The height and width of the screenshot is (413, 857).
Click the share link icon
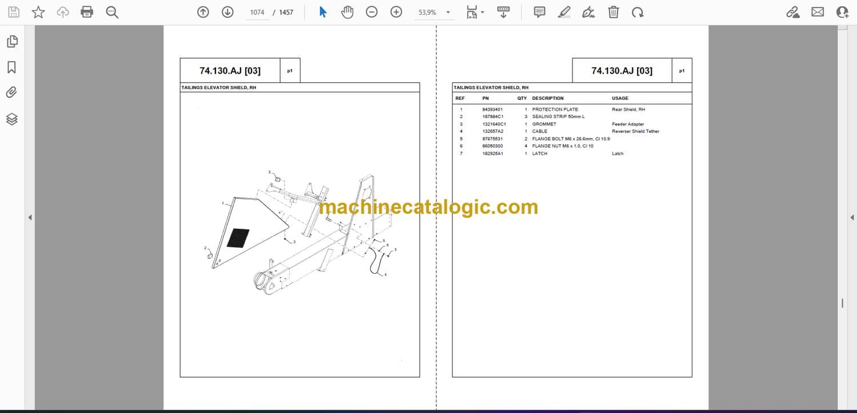pyautogui.click(x=793, y=12)
